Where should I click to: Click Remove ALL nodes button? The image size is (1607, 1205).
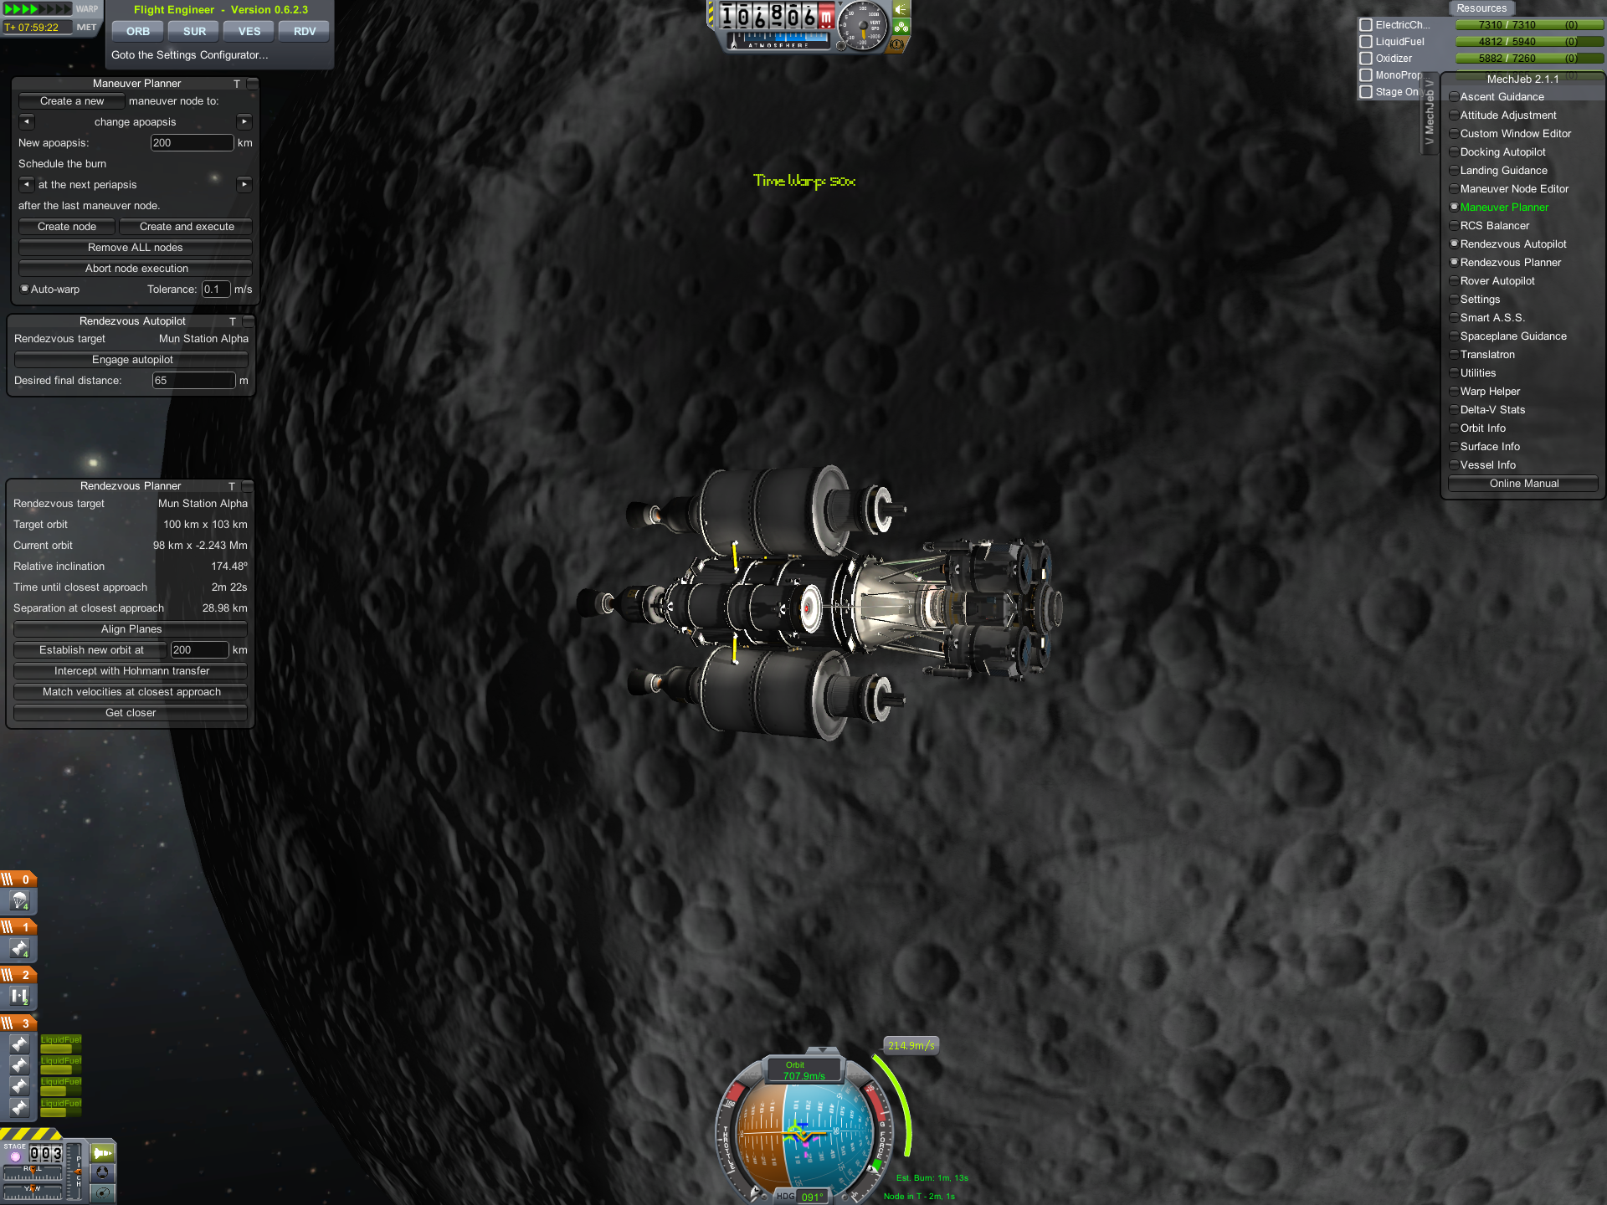(x=136, y=248)
